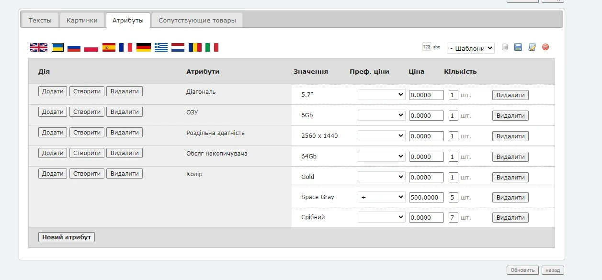Pick the Greek flag language
Image resolution: width=602 pixels, height=280 pixels.
[161, 47]
